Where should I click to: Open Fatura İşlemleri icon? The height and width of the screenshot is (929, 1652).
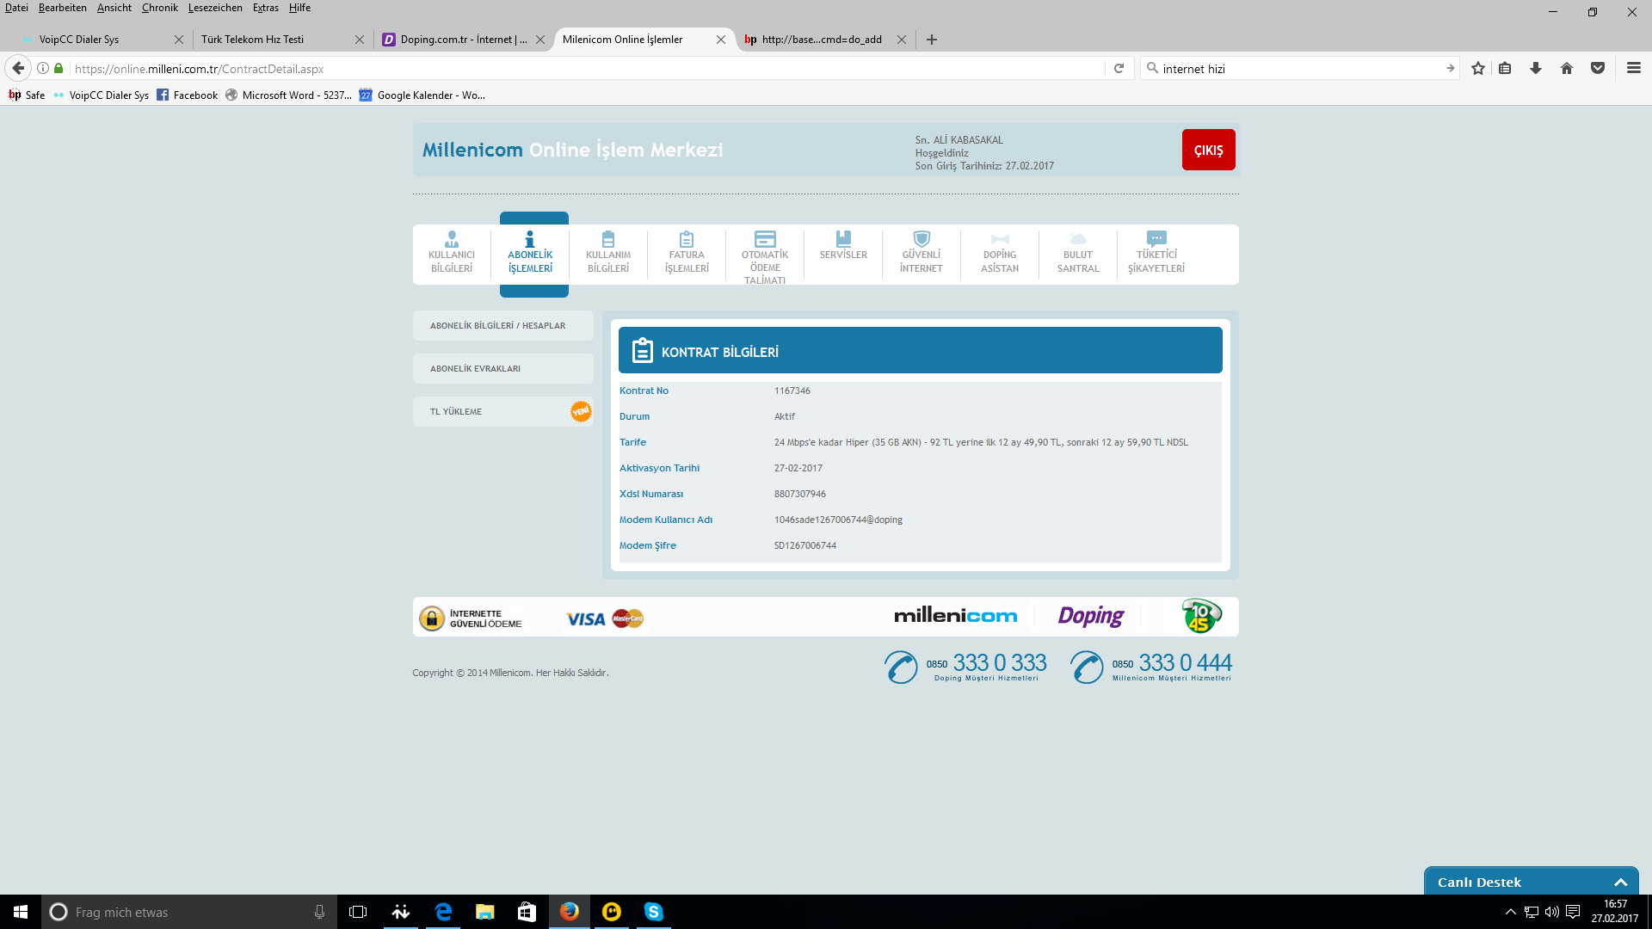coord(687,238)
